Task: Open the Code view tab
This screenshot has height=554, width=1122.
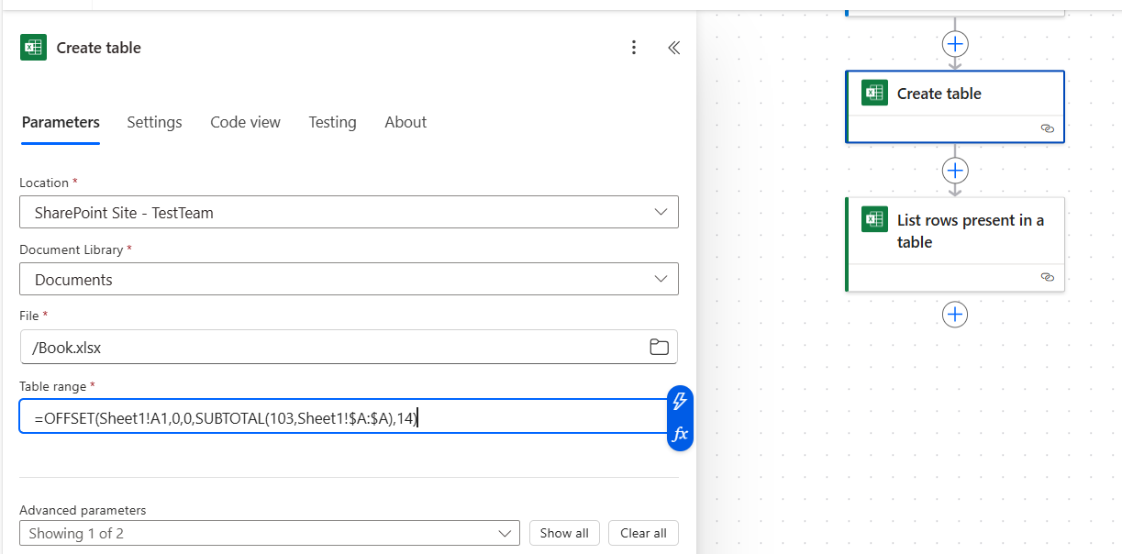Action: 245,122
